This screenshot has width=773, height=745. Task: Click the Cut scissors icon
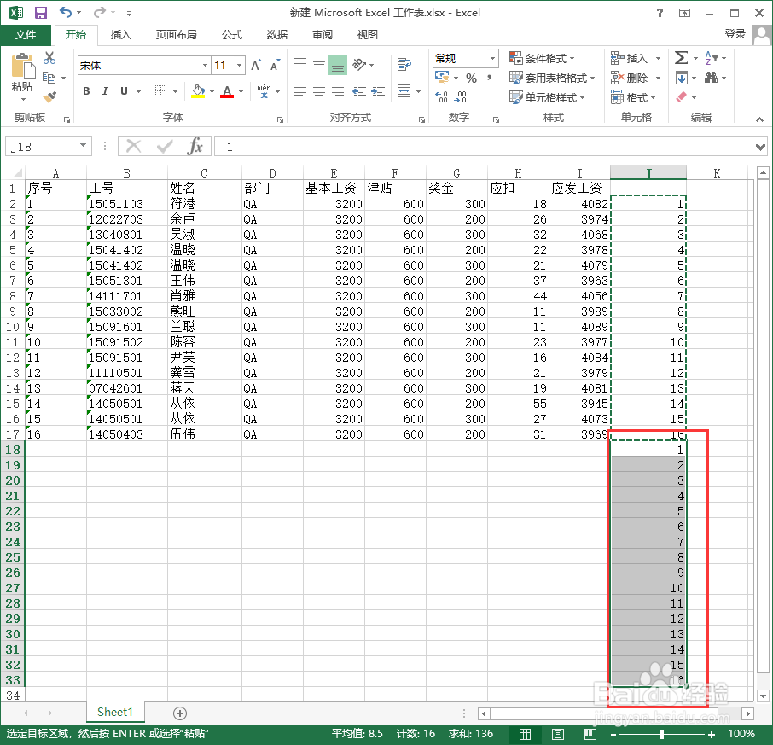pos(49,58)
